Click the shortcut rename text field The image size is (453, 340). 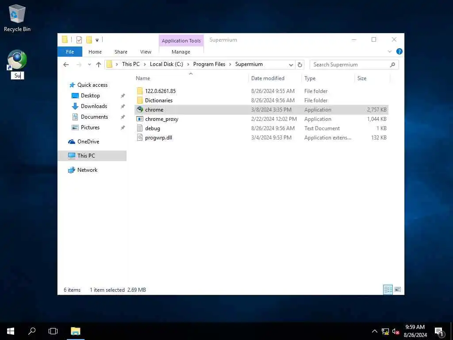[18, 75]
